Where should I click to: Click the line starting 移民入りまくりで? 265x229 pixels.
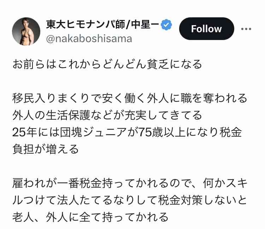[130, 98]
